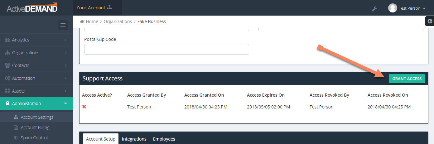Collapse the Administration menu section
This screenshot has width=434, height=144.
(36, 103)
